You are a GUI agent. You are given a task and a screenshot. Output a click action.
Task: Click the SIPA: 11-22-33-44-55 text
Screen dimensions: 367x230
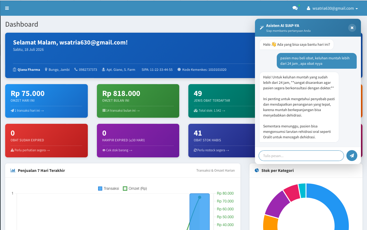coord(157,70)
